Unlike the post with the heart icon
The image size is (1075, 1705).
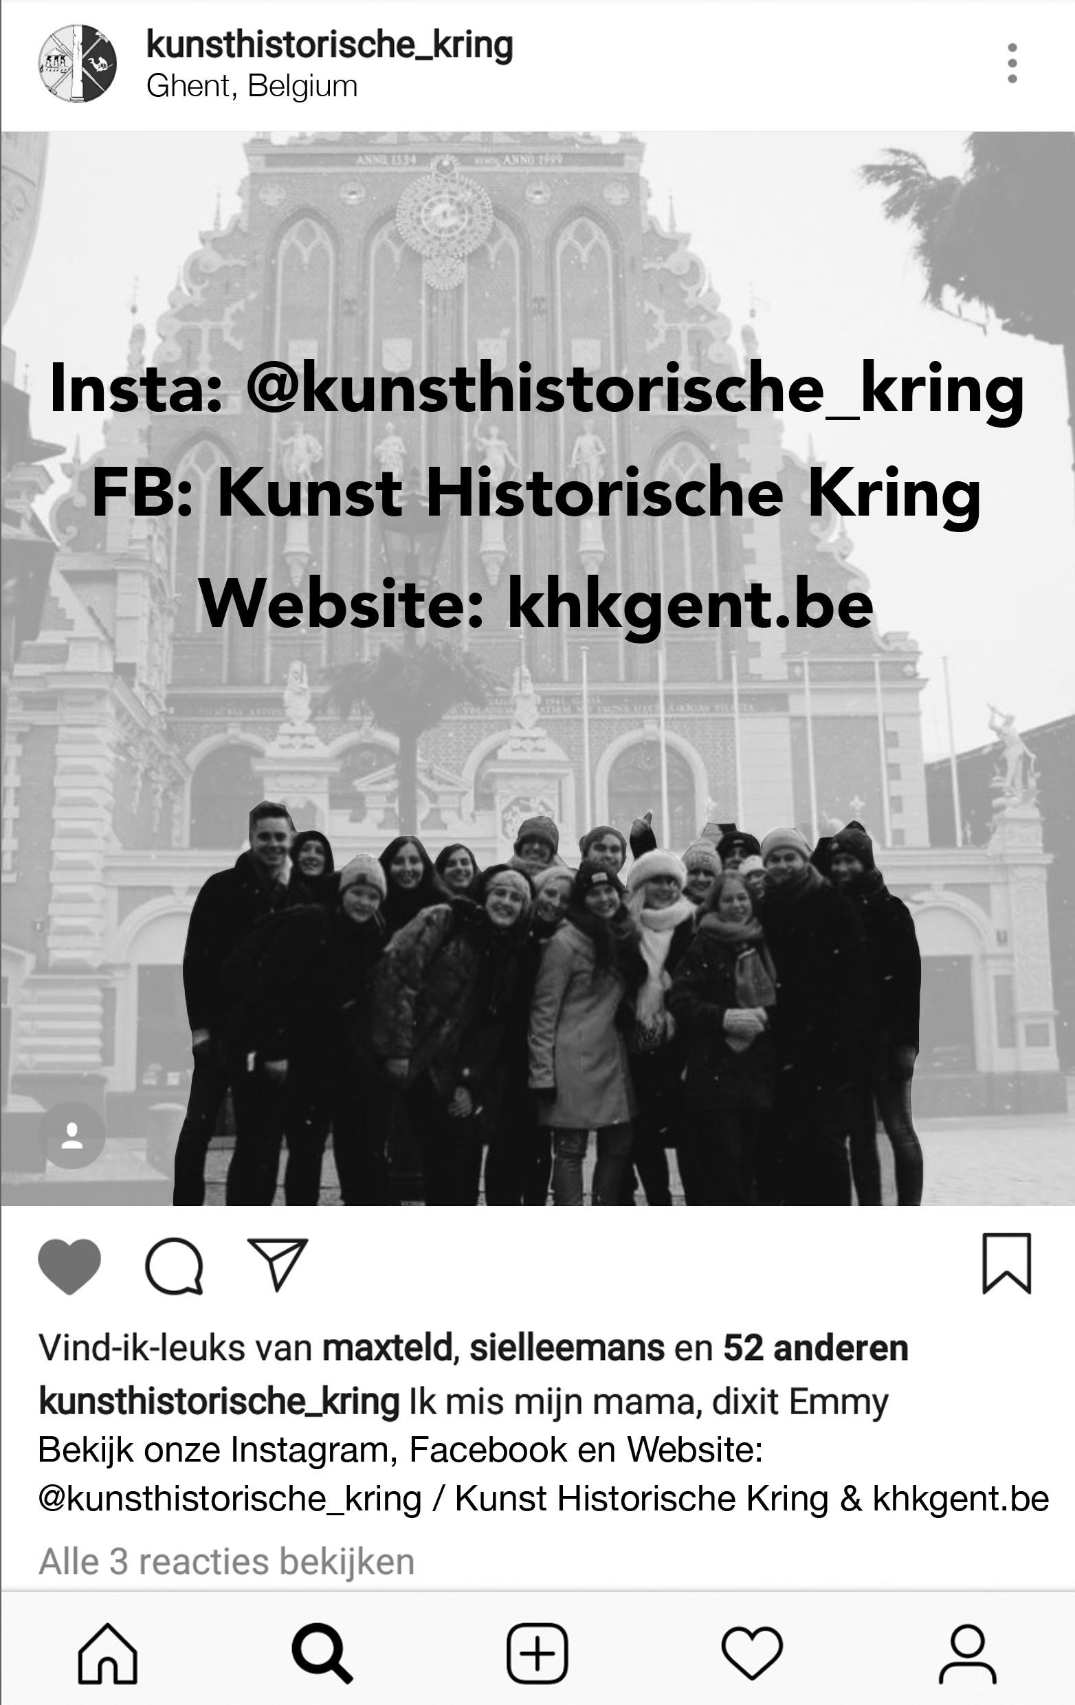tap(69, 1266)
